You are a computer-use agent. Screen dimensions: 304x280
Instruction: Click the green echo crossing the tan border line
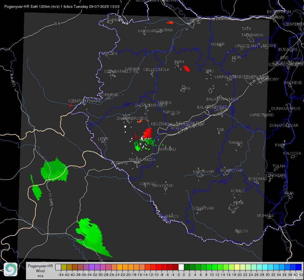[x=55, y=170]
